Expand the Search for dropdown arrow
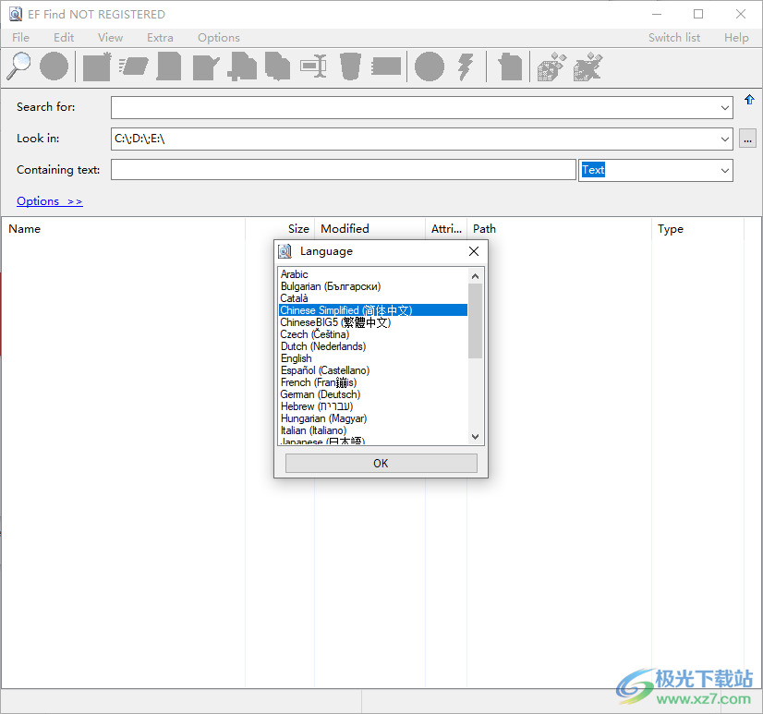This screenshot has width=763, height=714. click(724, 107)
